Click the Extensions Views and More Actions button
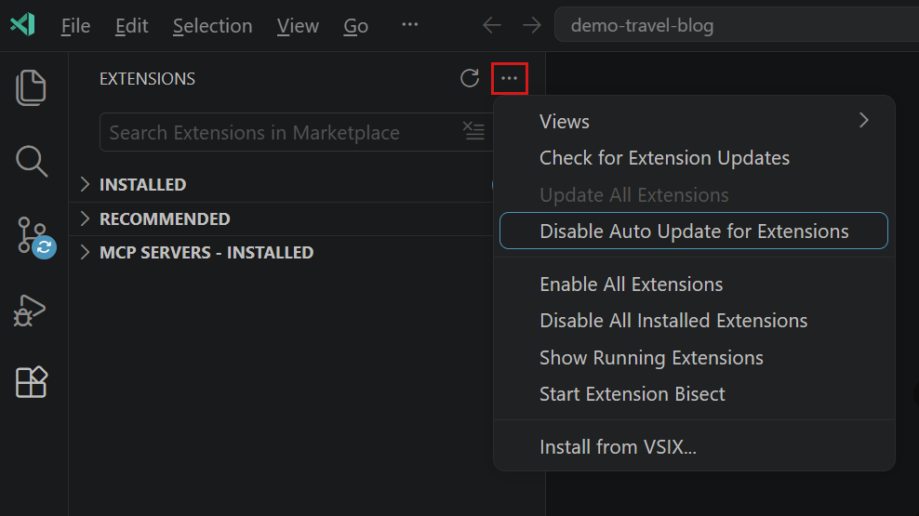Image resolution: width=919 pixels, height=516 pixels. tap(510, 78)
